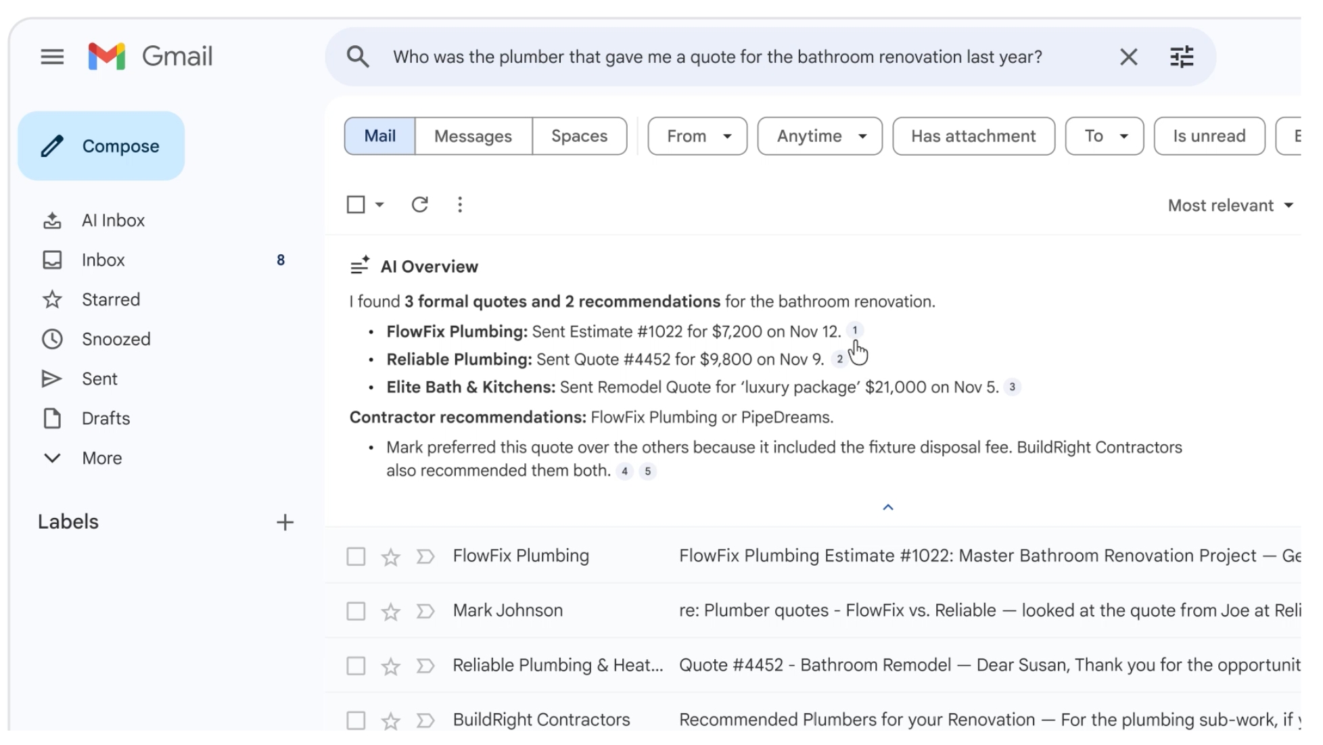Click the Compose button
Image resolution: width=1323 pixels, height=745 pixels.
coord(101,146)
